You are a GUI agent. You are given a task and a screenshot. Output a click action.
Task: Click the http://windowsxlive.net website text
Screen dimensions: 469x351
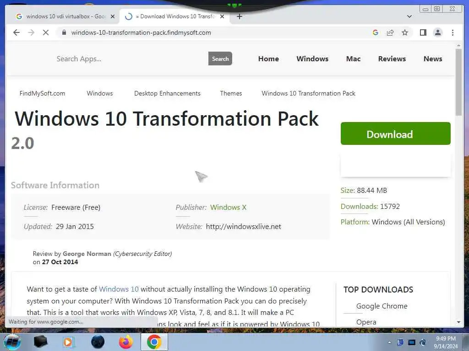point(244,227)
